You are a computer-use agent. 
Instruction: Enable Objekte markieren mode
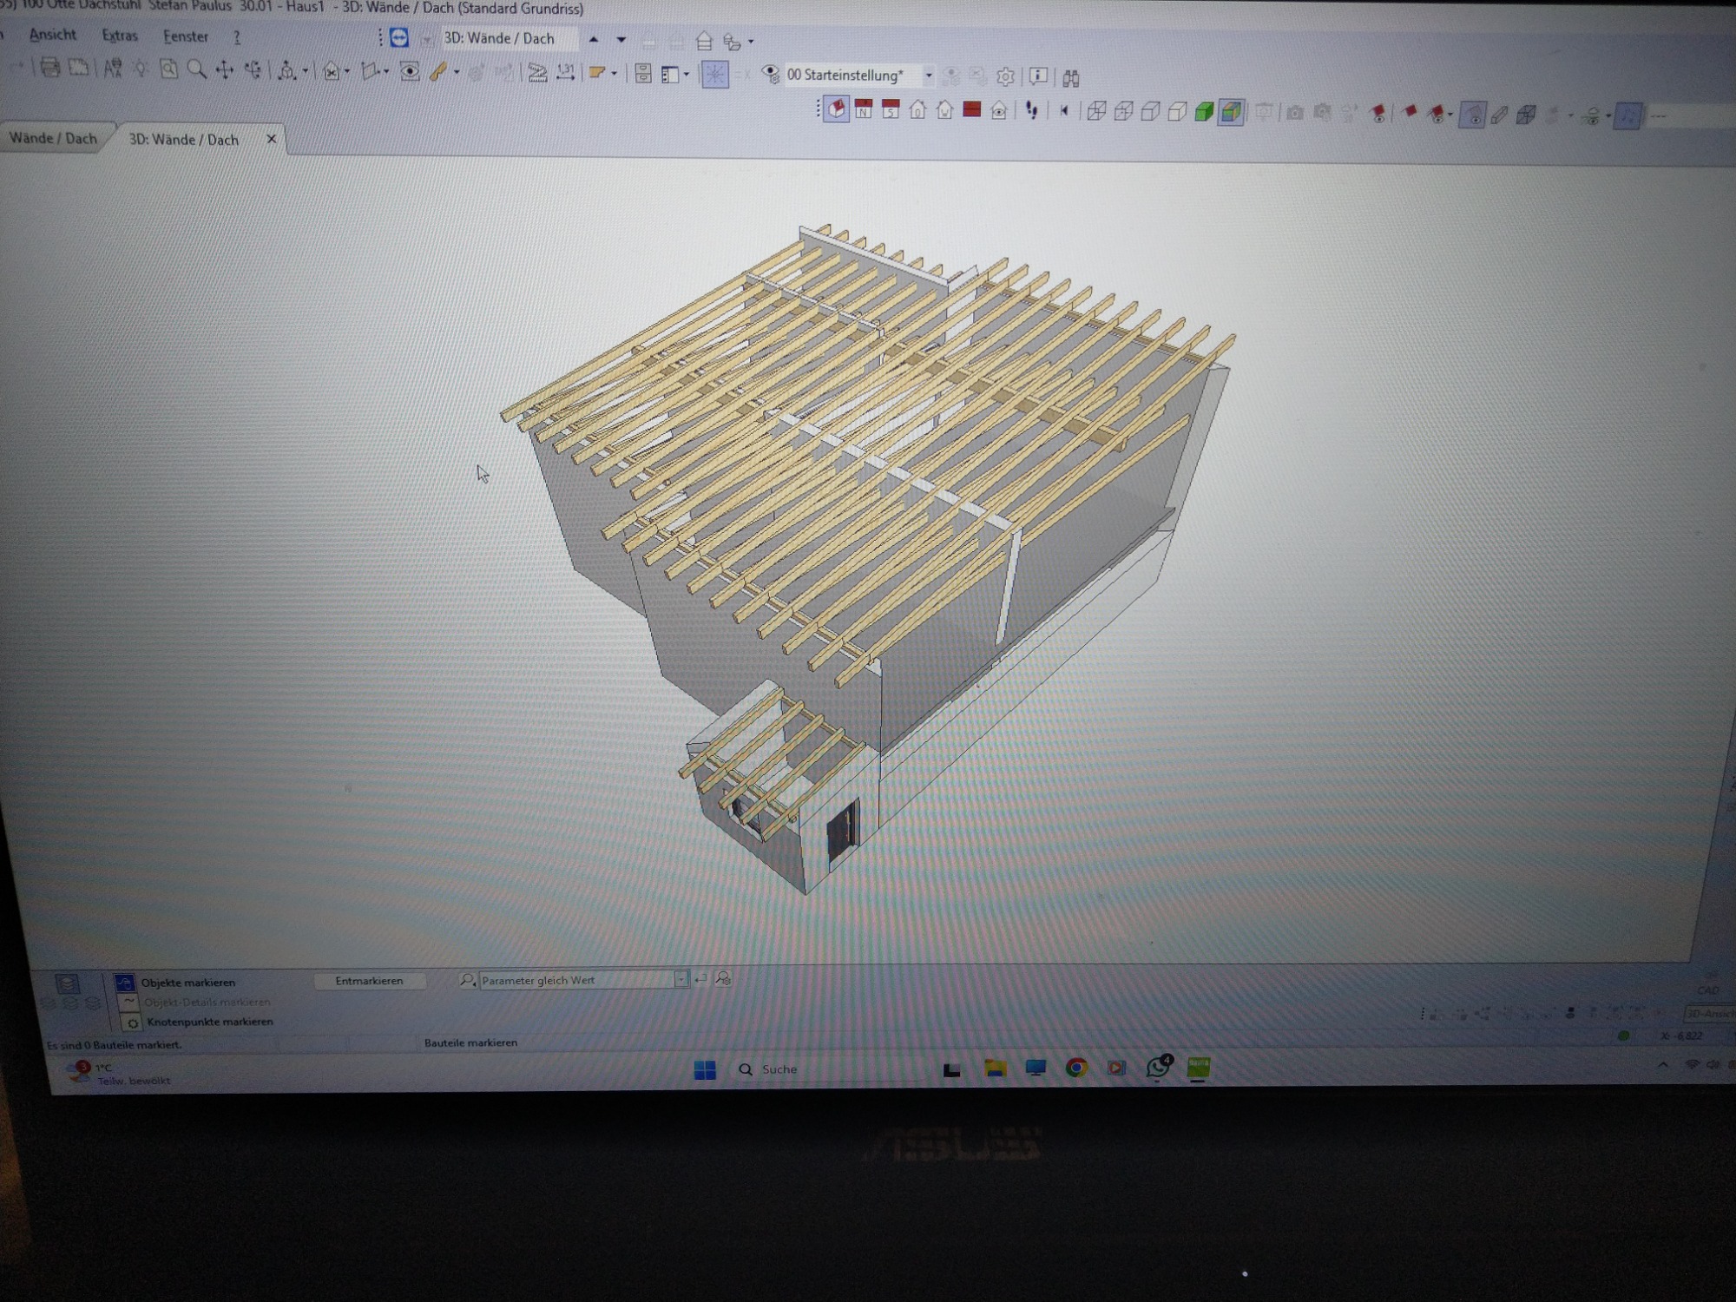tap(187, 983)
